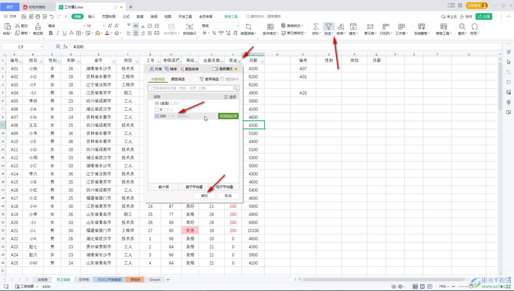The width and height of the screenshot is (514, 291).
Task: Toggle Italic formatting
Action: coord(57,33)
